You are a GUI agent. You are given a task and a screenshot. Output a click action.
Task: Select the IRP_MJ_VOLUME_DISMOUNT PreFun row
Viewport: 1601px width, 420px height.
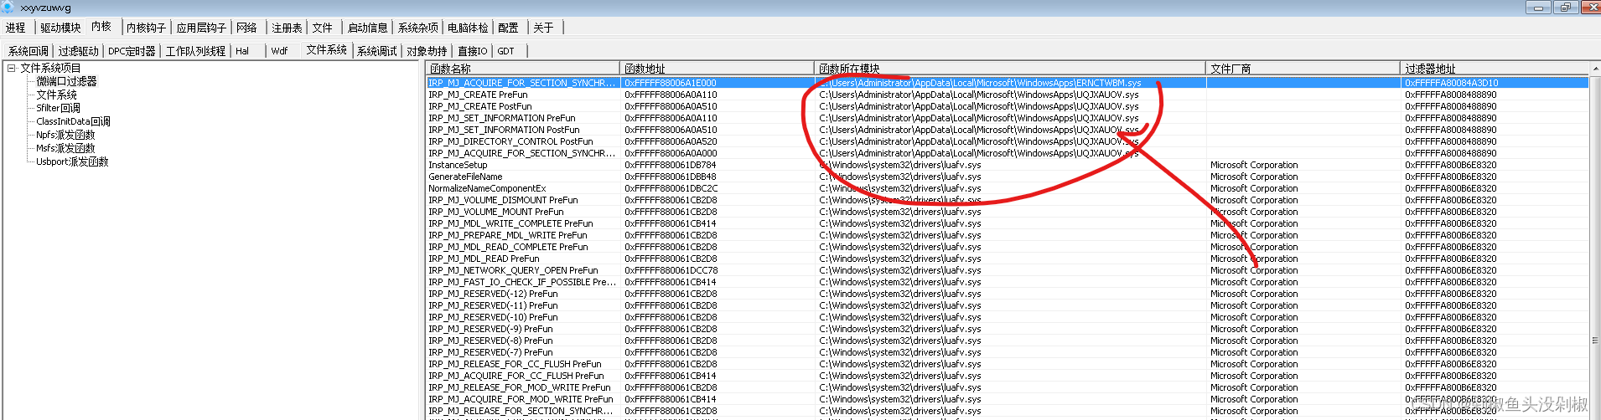click(x=1008, y=200)
